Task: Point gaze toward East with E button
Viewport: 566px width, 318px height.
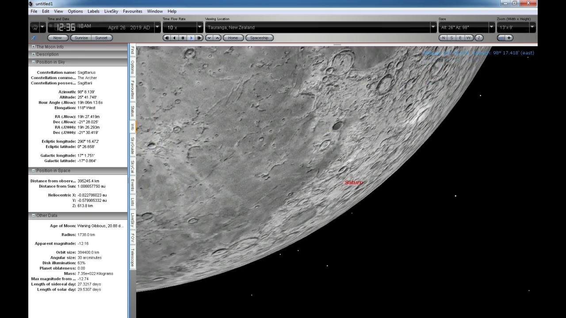Action: [x=460, y=38]
